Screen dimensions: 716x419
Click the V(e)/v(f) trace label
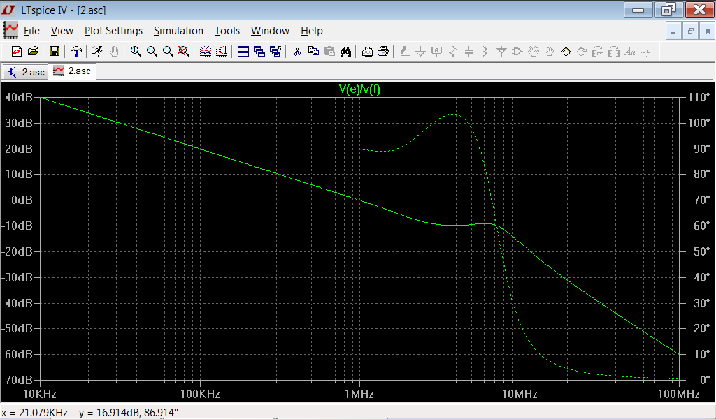point(359,89)
